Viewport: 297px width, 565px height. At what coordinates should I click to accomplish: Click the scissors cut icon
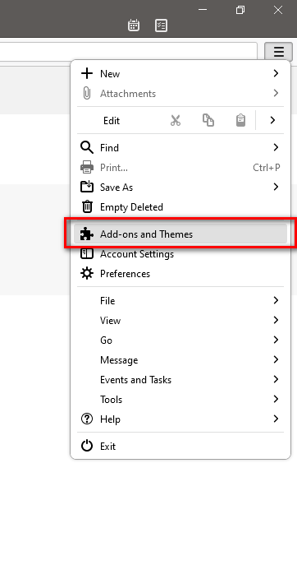click(x=176, y=120)
